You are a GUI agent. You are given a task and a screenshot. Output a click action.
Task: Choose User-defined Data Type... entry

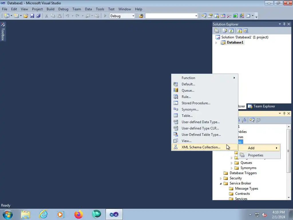tap(205, 122)
